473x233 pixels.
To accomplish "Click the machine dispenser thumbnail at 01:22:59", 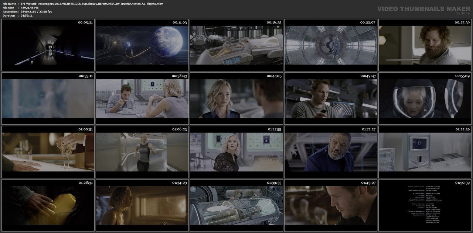I will coord(425,152).
